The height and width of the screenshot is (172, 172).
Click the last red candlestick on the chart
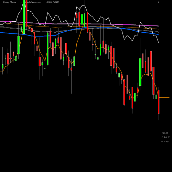click(159, 102)
